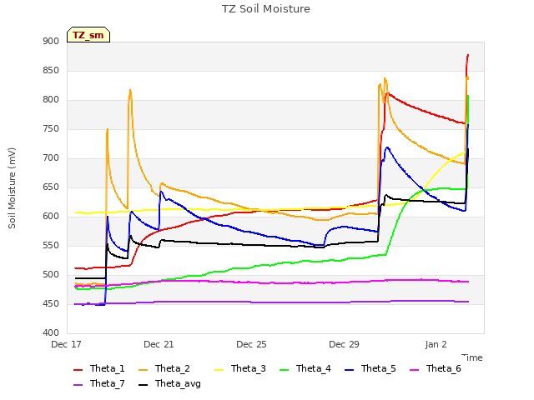The width and height of the screenshot is (534, 400).
Task: Click the 400 y-axis tick label
Action: click(51, 332)
